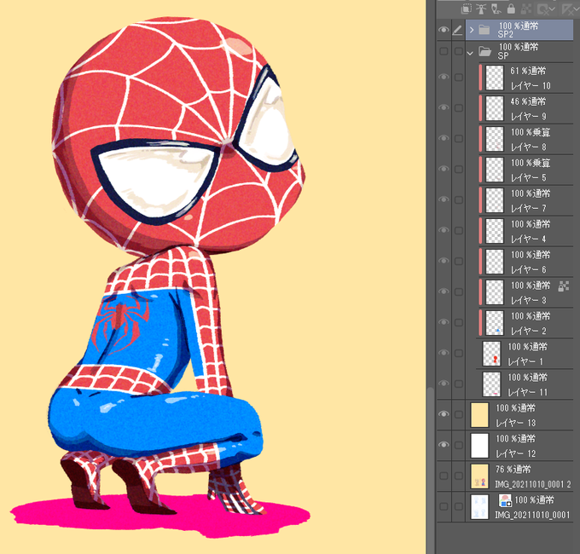Click the closed folder icon of SP2
580x554 pixels.
click(484, 30)
